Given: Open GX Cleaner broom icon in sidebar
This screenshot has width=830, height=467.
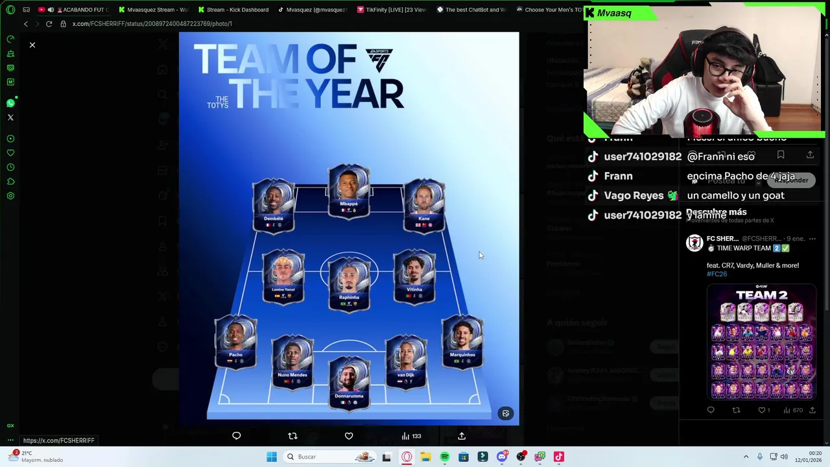Looking at the screenshot, I should tap(10, 53).
